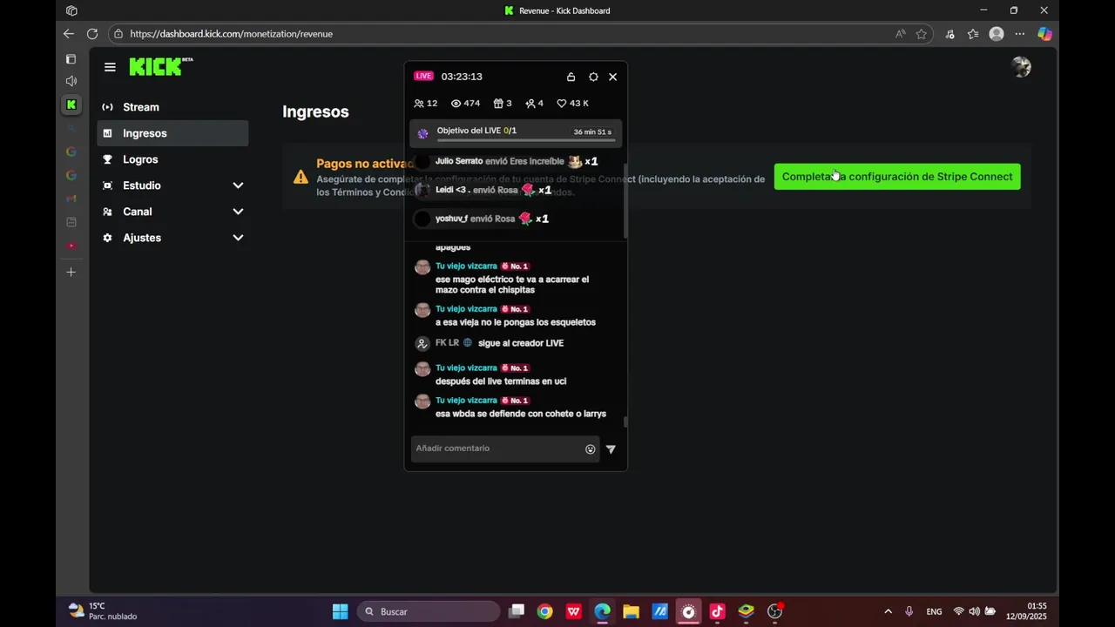The height and width of the screenshot is (627, 1115).
Task: Click the browser back arrow
Action: 69,34
